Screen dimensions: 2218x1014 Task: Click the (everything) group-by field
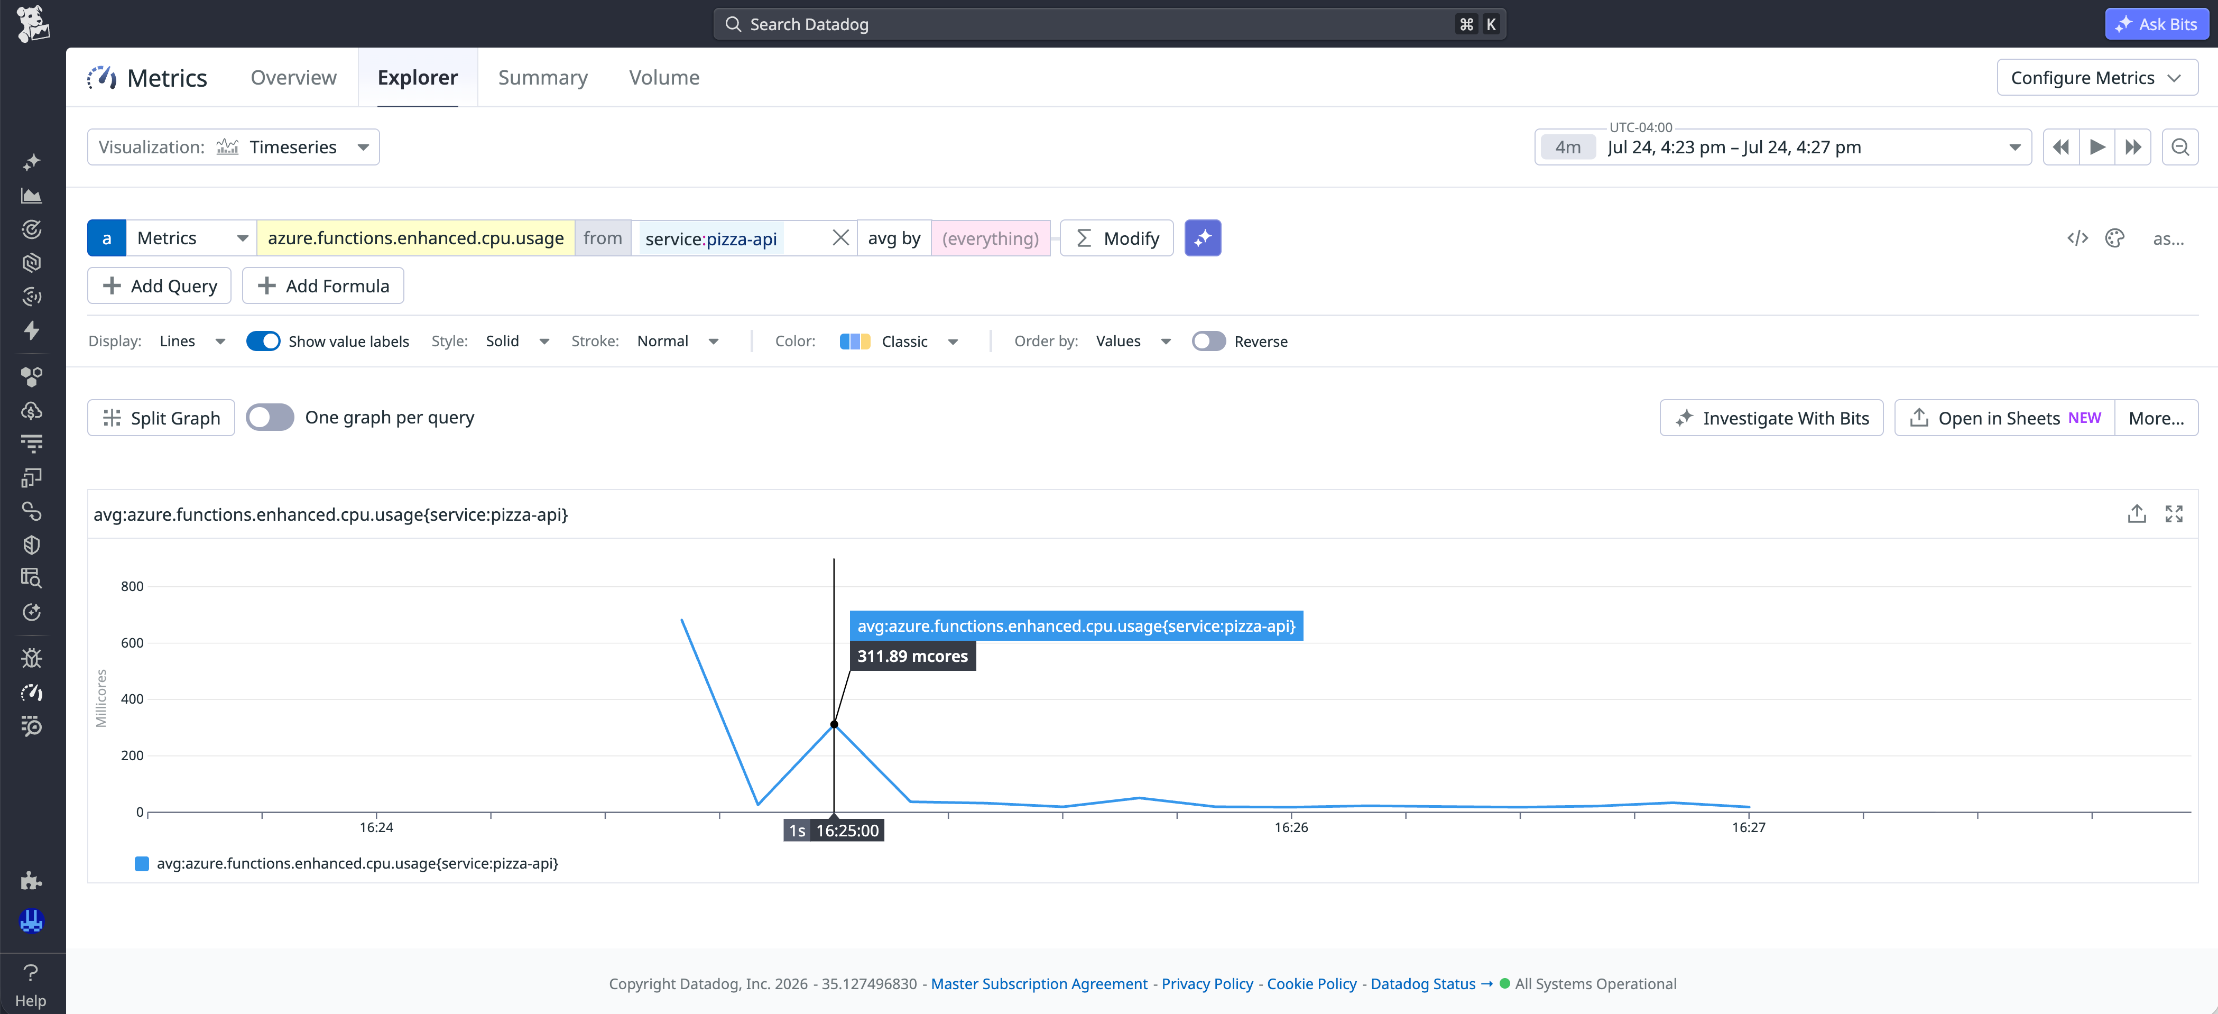[x=990, y=238]
